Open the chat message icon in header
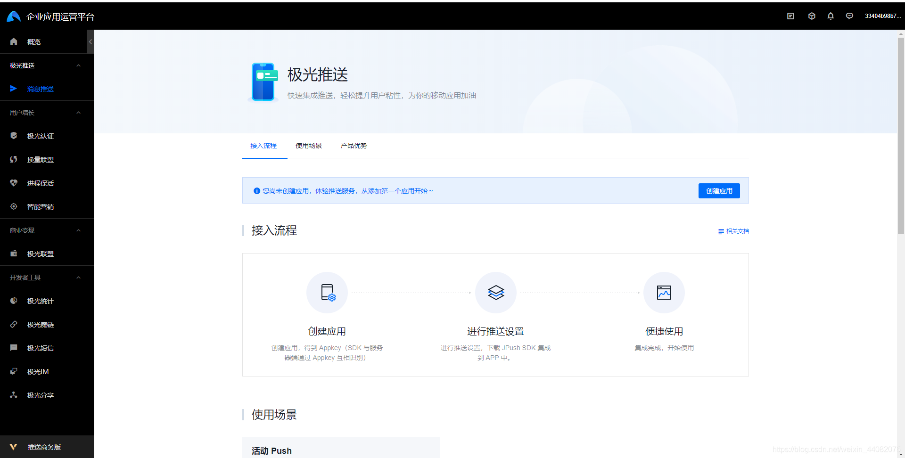Screen dimensions: 905x458 [x=849, y=16]
